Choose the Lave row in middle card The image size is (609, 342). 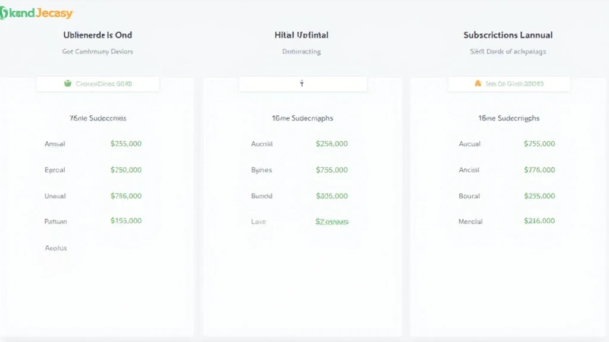pyautogui.click(x=259, y=221)
